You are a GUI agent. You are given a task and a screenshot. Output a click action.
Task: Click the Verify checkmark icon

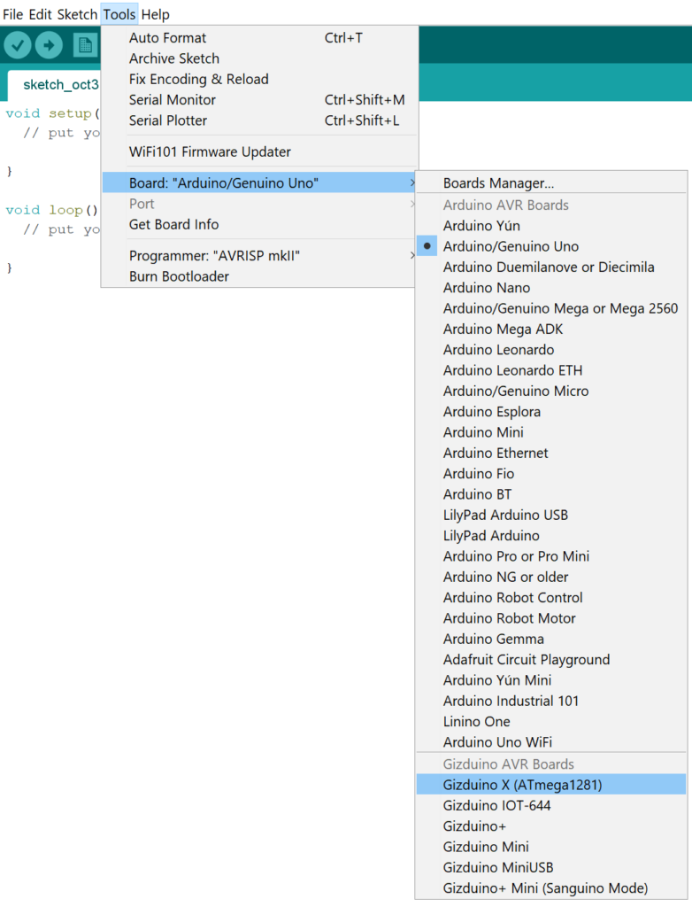click(x=17, y=45)
